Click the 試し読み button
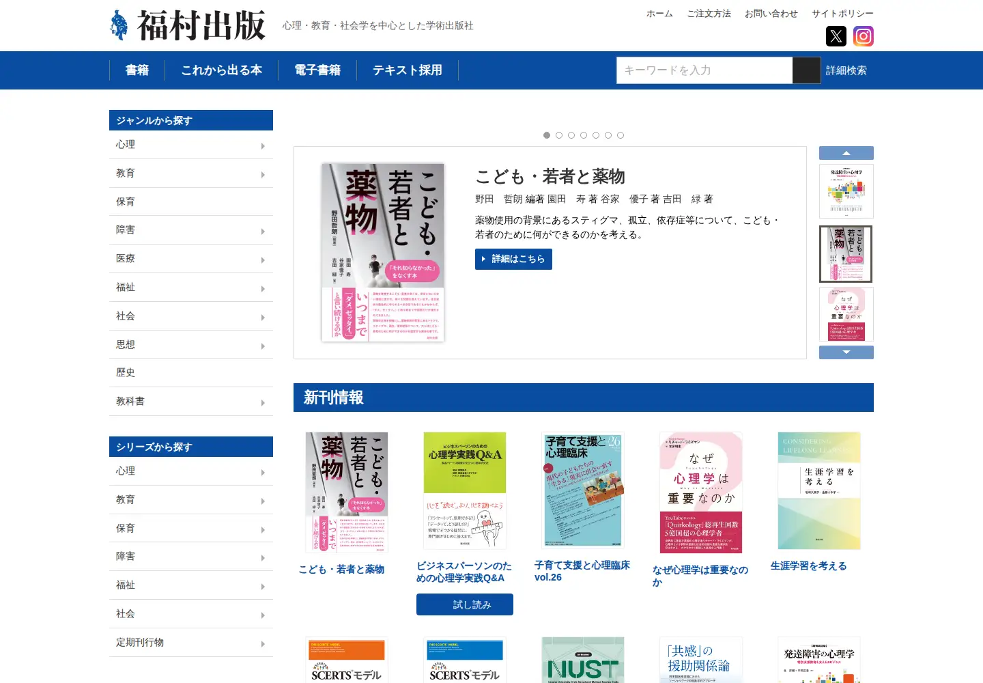This screenshot has width=983, height=683. pyautogui.click(x=465, y=604)
